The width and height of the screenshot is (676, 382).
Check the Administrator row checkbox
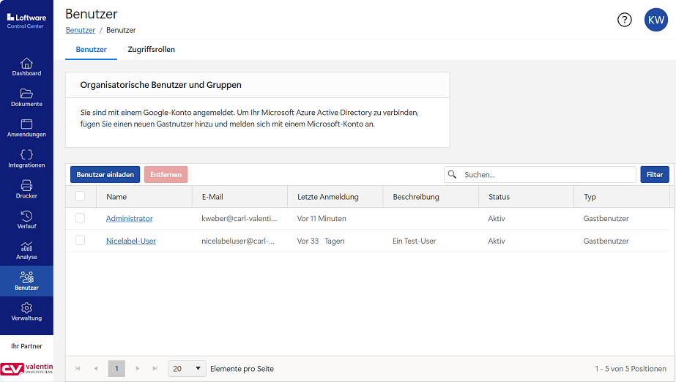[x=80, y=218]
